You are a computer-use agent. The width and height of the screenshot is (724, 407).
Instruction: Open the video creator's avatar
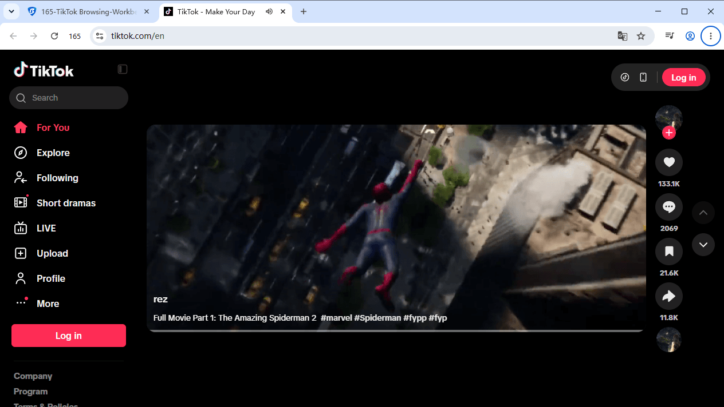[669, 118]
